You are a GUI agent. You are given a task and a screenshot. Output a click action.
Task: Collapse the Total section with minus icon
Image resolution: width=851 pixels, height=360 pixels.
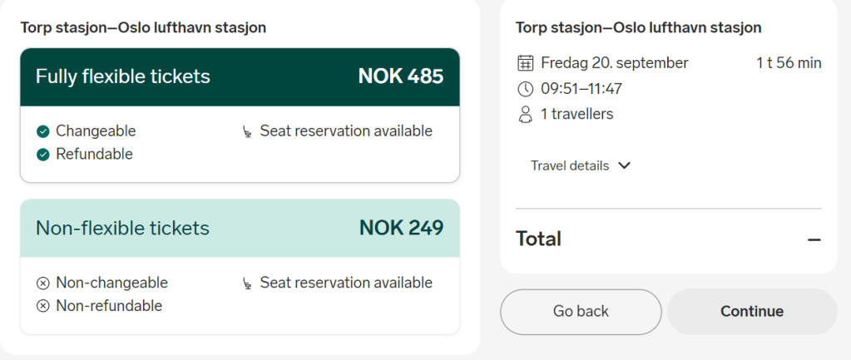point(814,239)
